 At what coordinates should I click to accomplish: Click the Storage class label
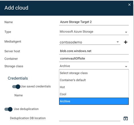point(14,66)
